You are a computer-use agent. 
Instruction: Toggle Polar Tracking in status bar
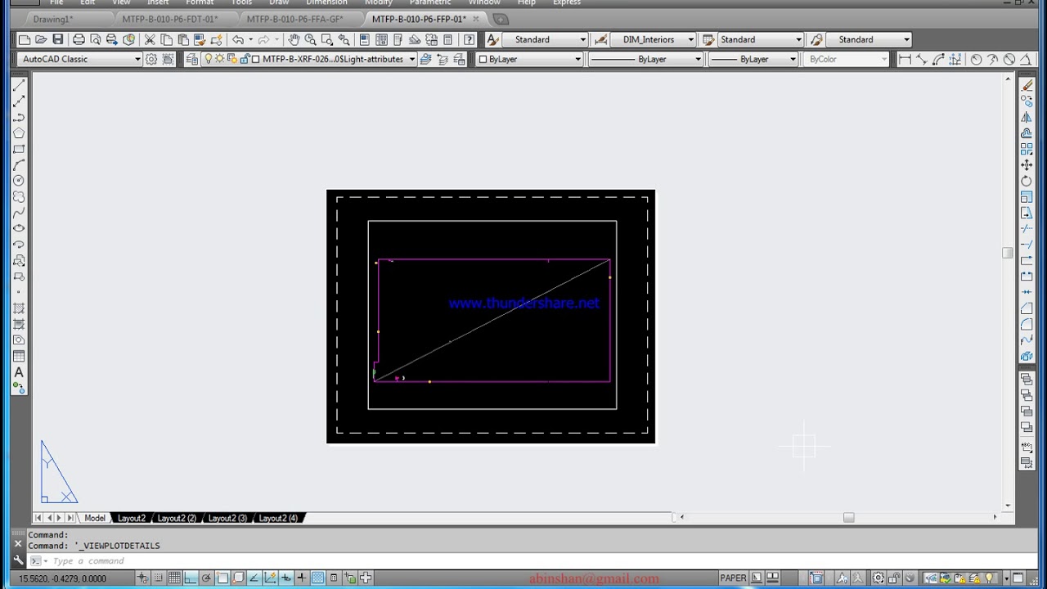pyautogui.click(x=206, y=578)
